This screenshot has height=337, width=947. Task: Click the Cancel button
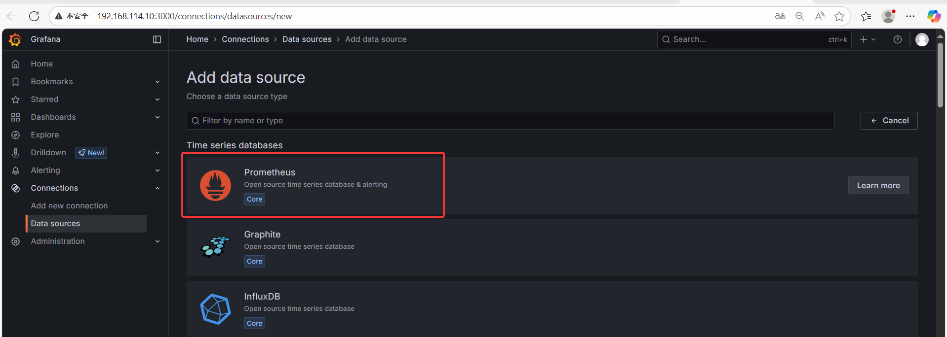[x=889, y=121]
